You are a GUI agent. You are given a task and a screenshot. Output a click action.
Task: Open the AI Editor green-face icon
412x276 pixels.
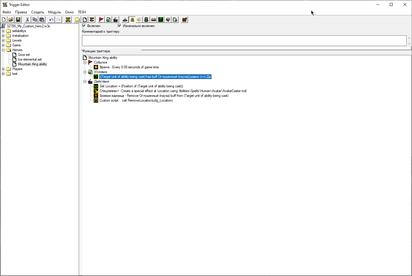(x=161, y=20)
